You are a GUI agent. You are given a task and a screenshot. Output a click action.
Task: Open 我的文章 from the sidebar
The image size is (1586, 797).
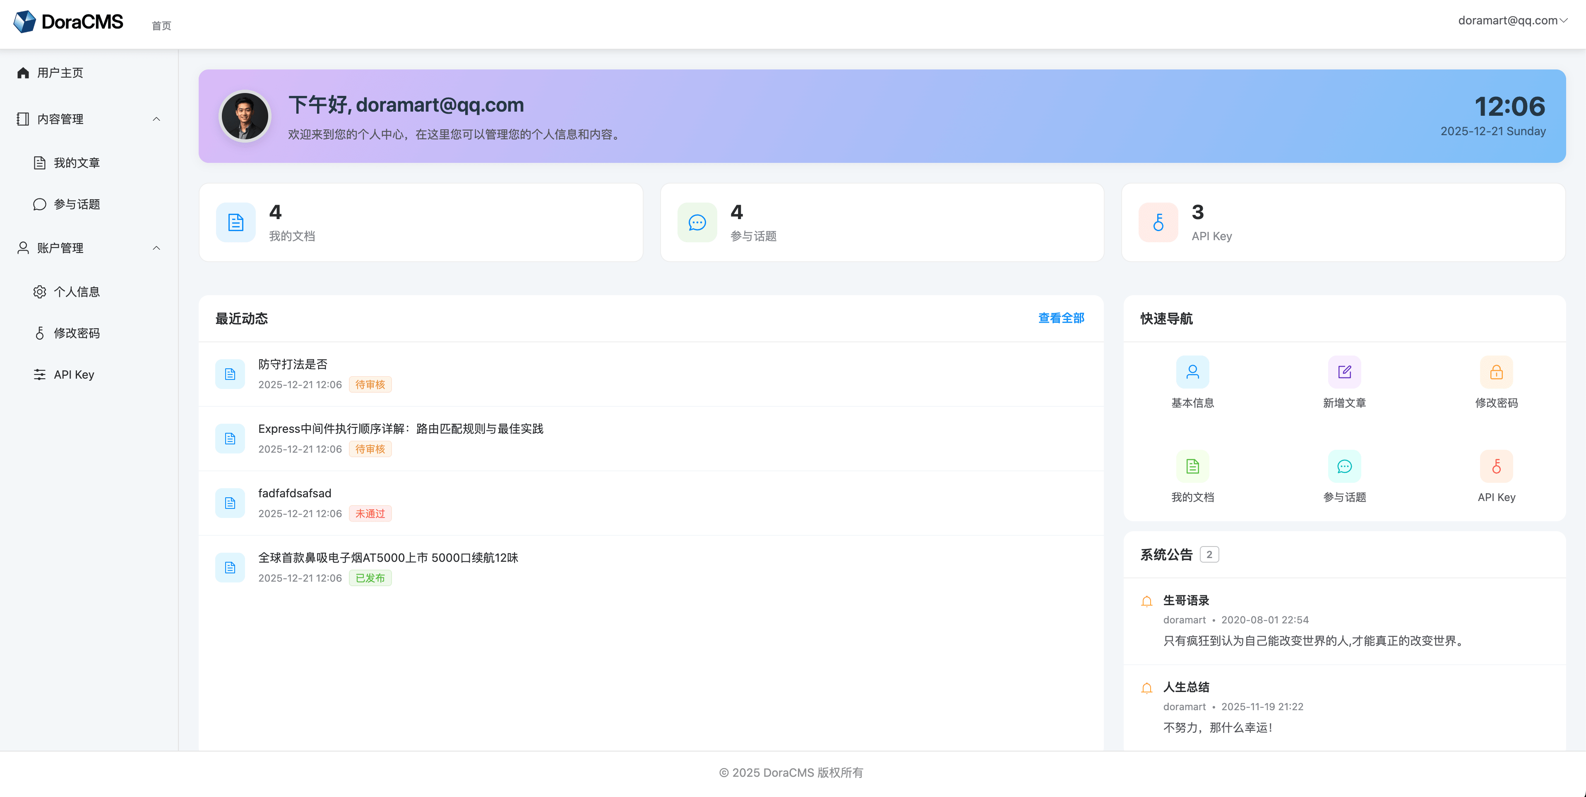[76, 162]
